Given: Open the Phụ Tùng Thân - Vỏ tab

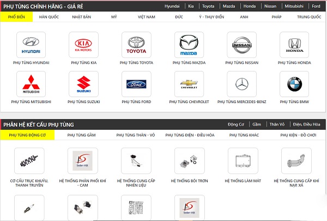Looking at the screenshot, I should click(x=136, y=135).
